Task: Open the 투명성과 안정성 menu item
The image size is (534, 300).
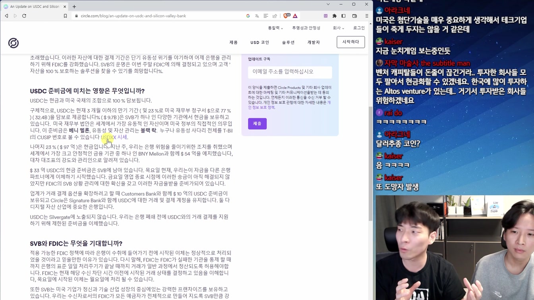Action: (306, 28)
